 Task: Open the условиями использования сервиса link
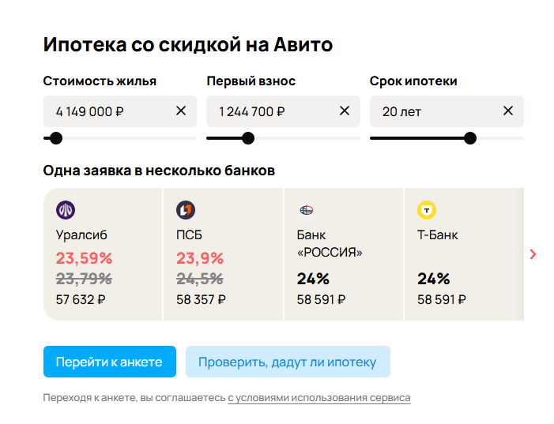tap(319, 398)
